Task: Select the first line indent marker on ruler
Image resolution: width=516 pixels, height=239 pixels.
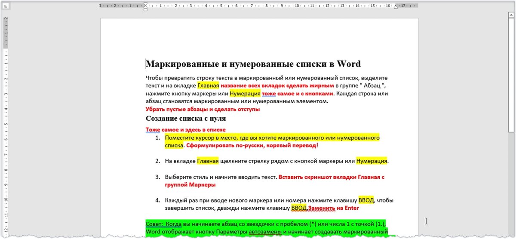Action: [145, 4]
